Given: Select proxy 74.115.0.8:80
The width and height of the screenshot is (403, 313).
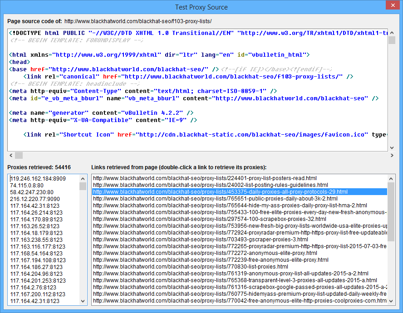Looking at the screenshot, I should pyautogui.click(x=27, y=185).
